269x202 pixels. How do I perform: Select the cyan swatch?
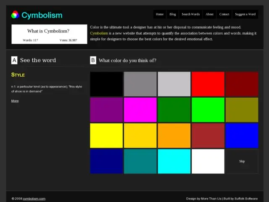[174, 161]
